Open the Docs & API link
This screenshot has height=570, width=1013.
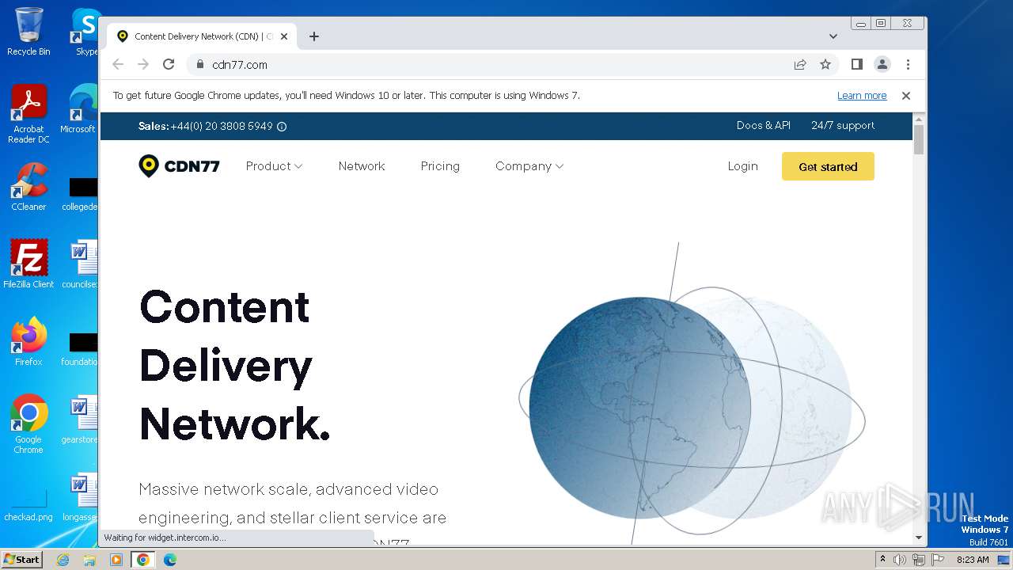click(x=764, y=126)
